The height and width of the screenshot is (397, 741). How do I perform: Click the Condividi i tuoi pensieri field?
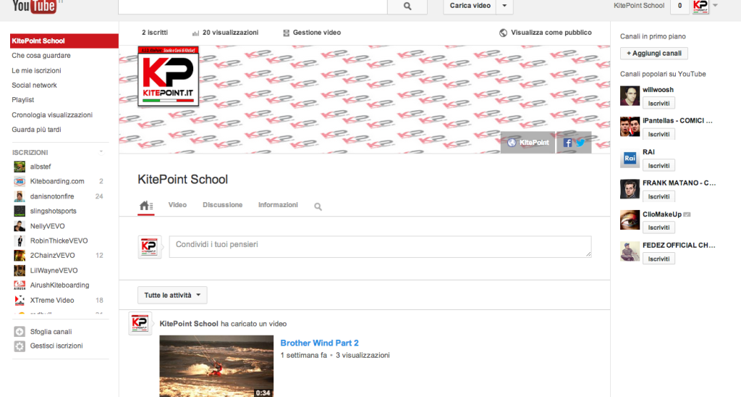click(380, 246)
